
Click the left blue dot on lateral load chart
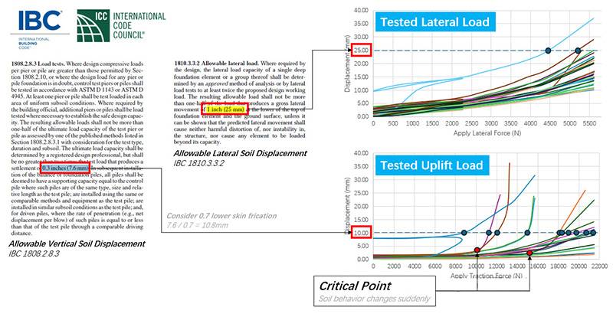(548, 51)
